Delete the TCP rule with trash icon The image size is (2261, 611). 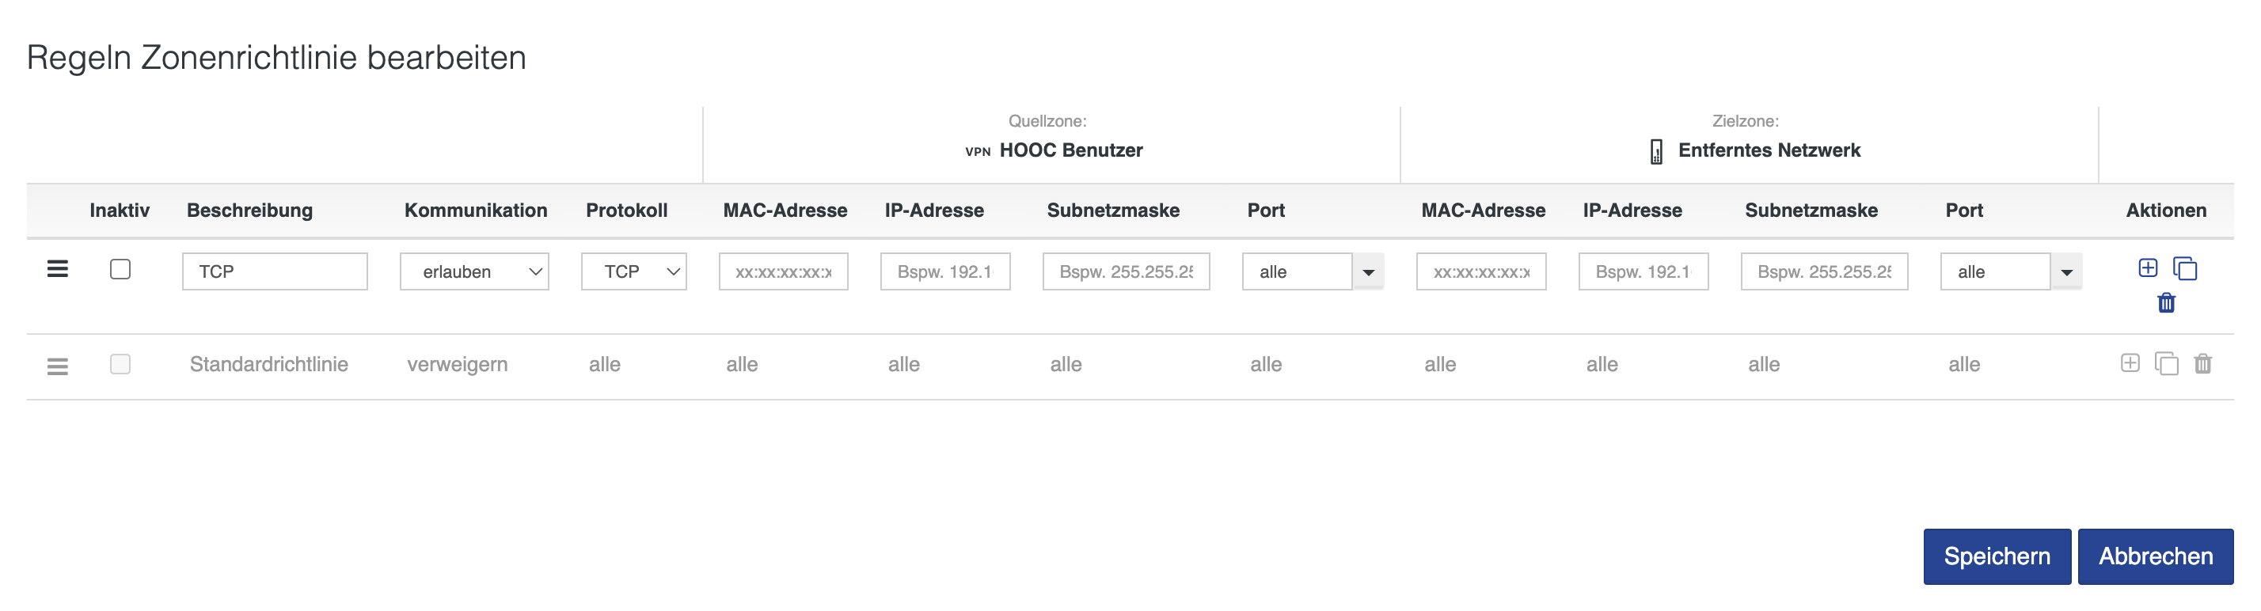2166,303
